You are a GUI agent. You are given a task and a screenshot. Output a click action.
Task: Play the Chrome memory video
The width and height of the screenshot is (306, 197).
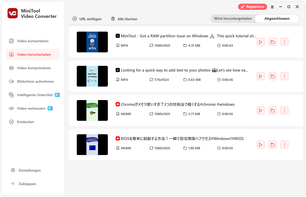(x=261, y=110)
